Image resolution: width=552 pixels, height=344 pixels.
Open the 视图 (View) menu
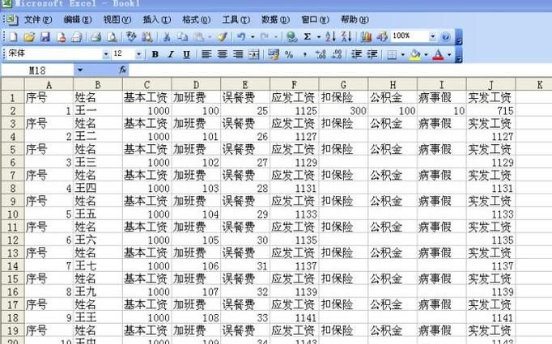coord(117,19)
